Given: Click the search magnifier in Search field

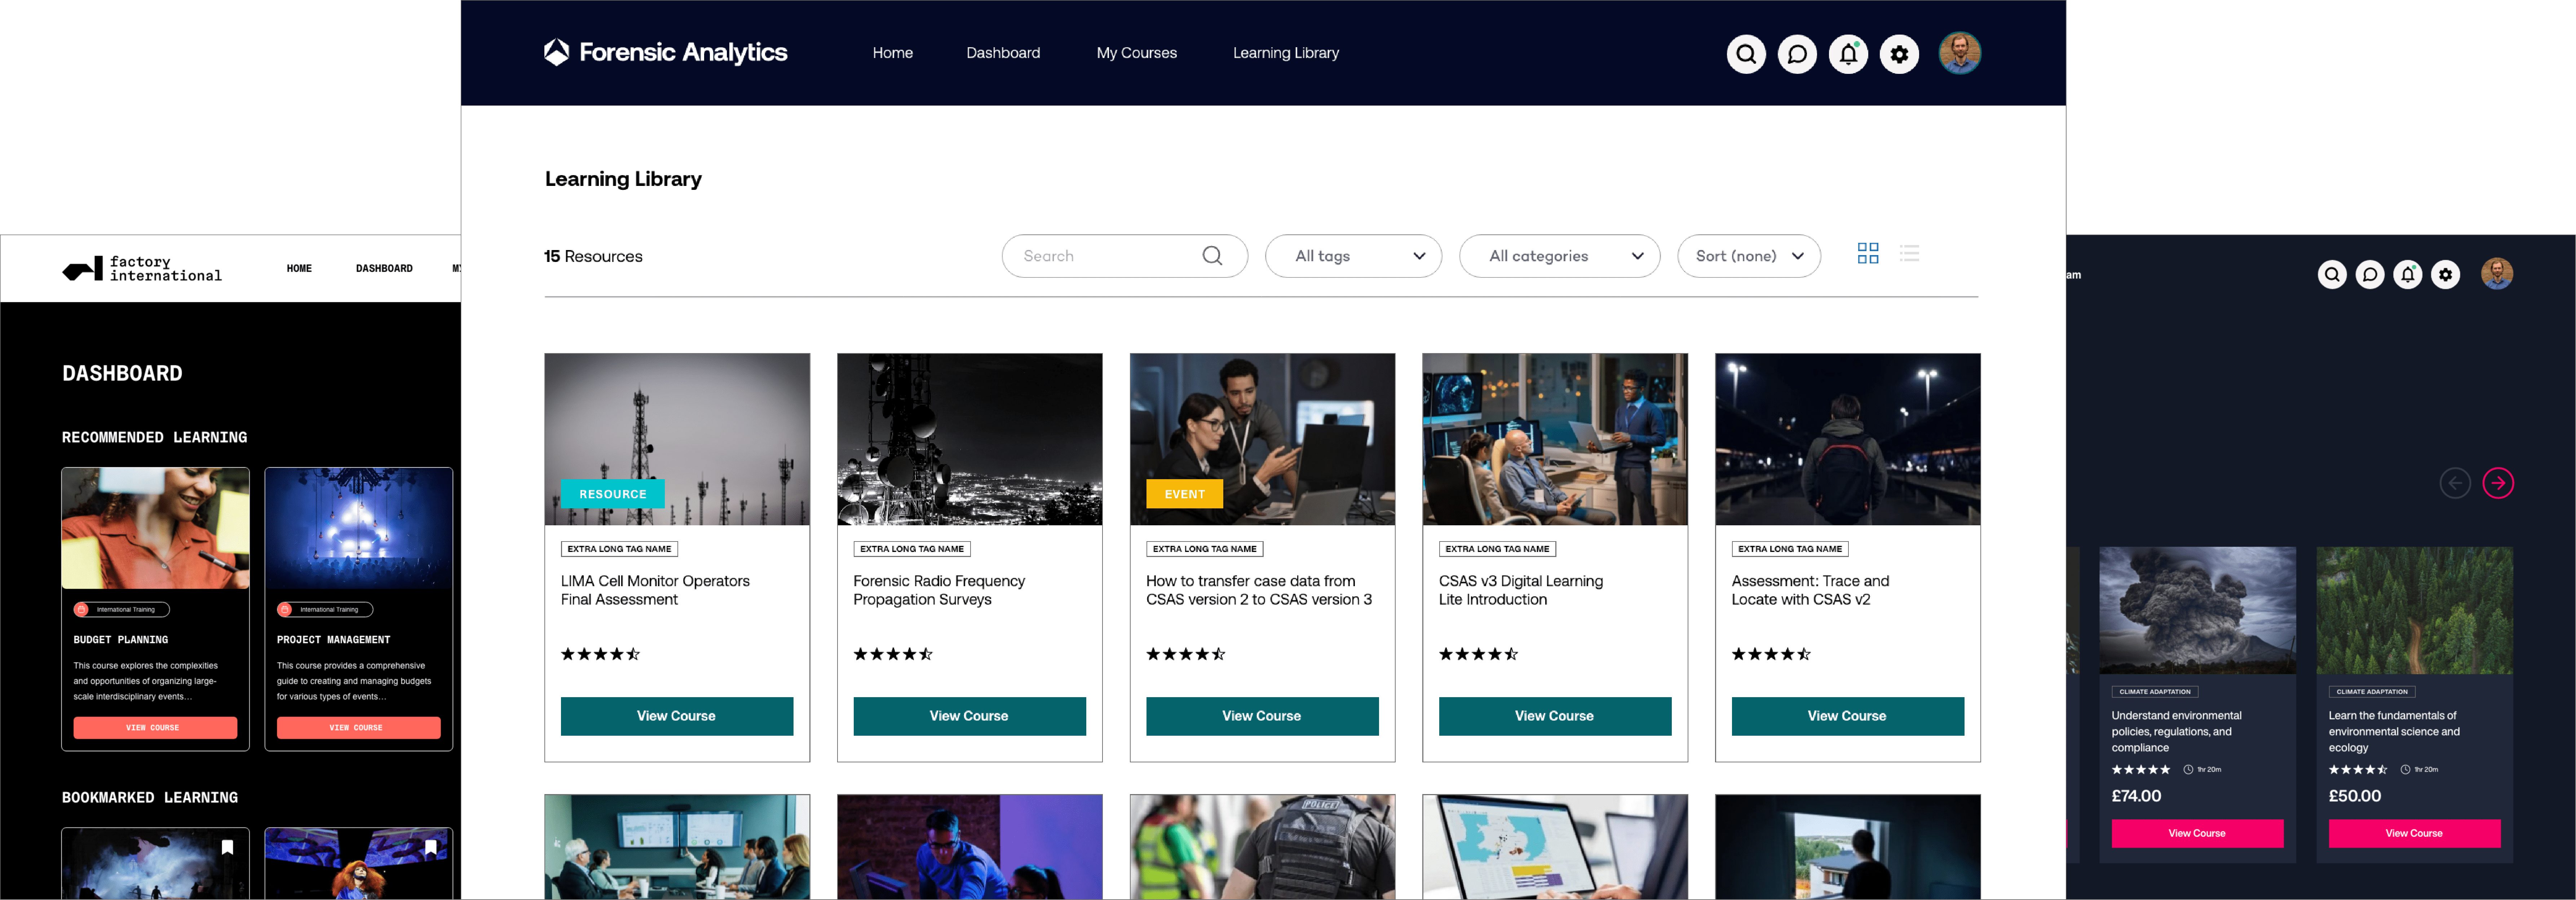Looking at the screenshot, I should coord(1212,256).
